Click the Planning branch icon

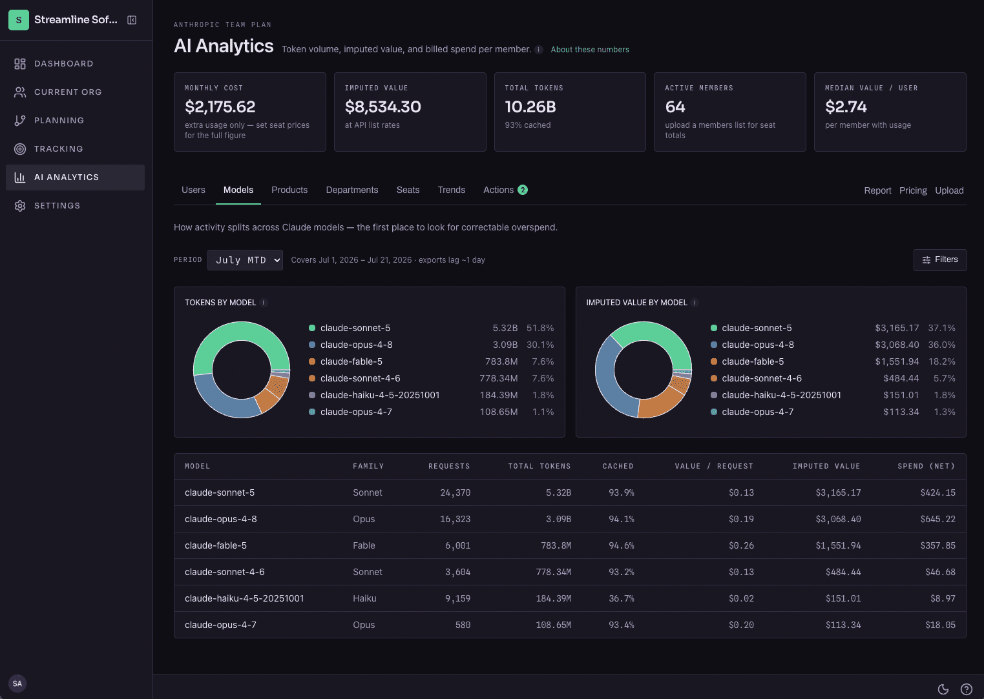(20, 121)
